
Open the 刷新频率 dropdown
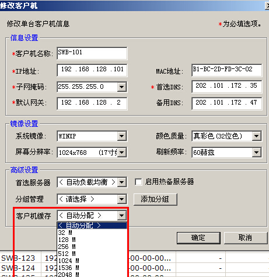pyautogui.click(x=256, y=153)
